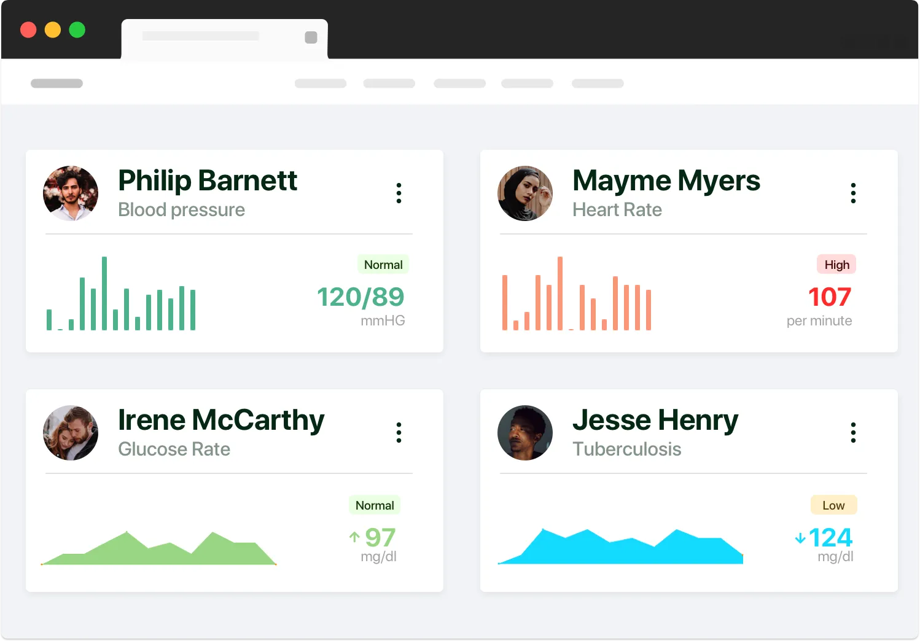This screenshot has height=641, width=920.
Task: Click the Philip Barnett name heading
Action: [208, 181]
